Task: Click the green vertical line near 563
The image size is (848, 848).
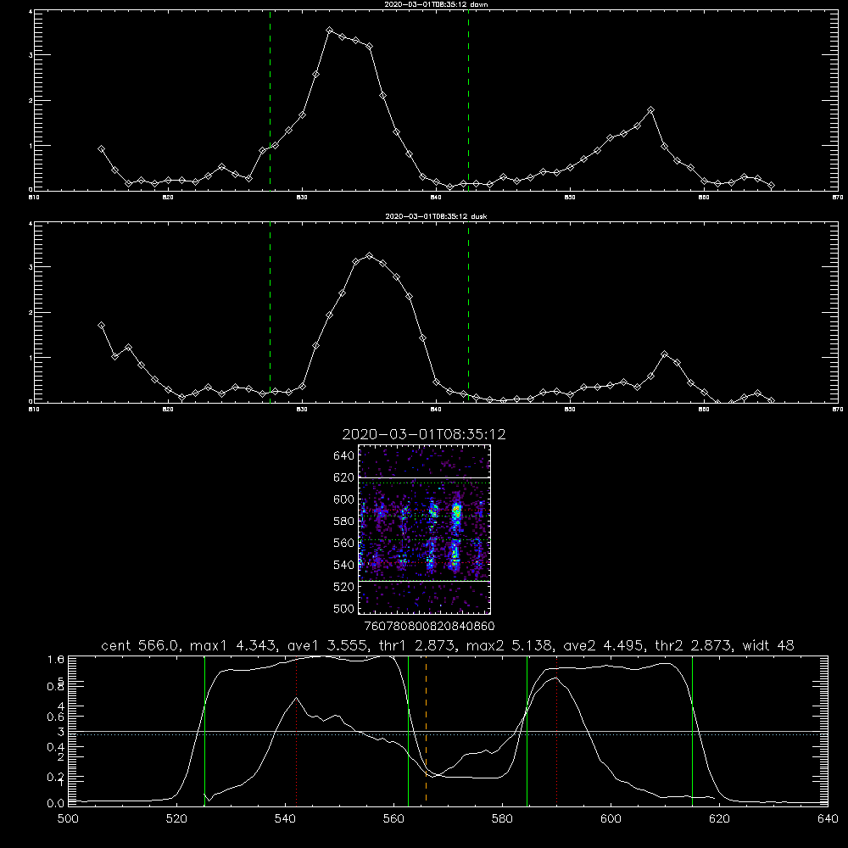Action: click(409, 731)
